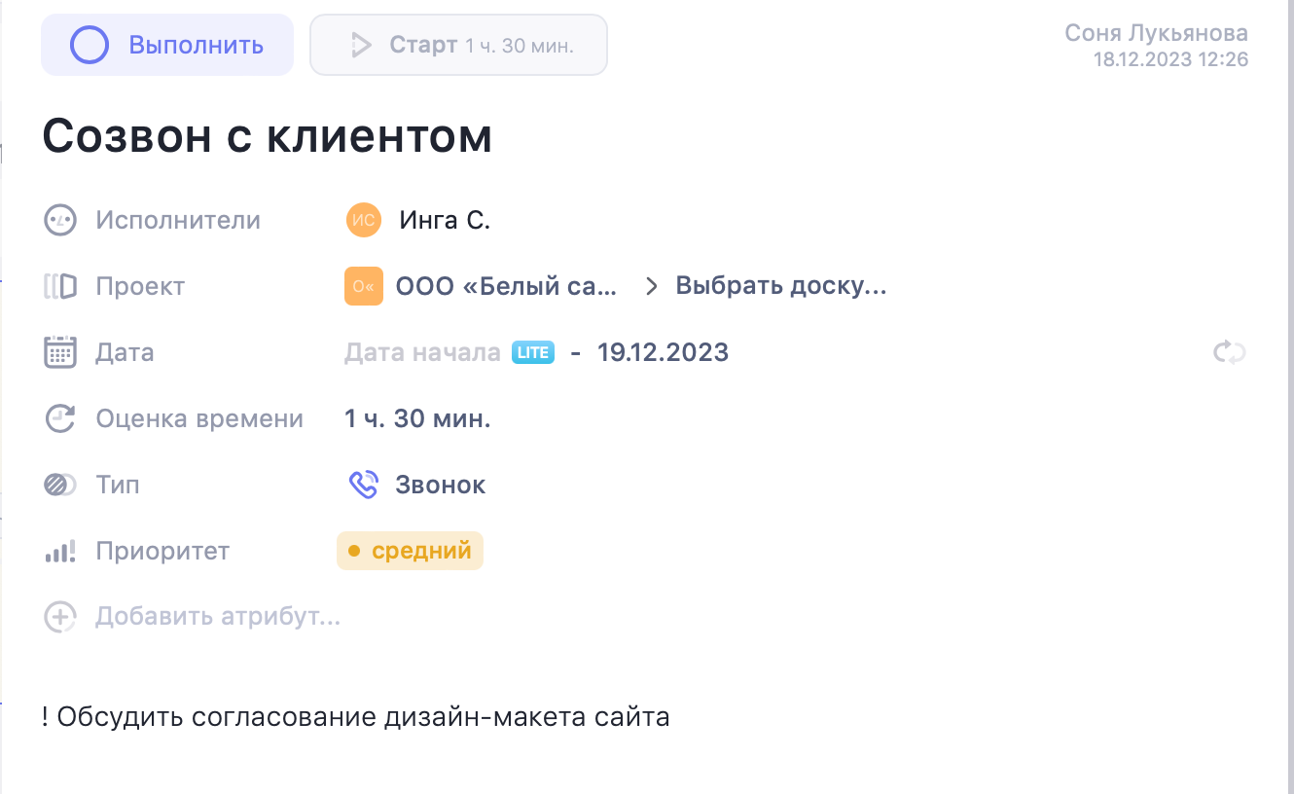The height and width of the screenshot is (794, 1294).
Task: Click the orange project avatar badge
Action: point(363,285)
